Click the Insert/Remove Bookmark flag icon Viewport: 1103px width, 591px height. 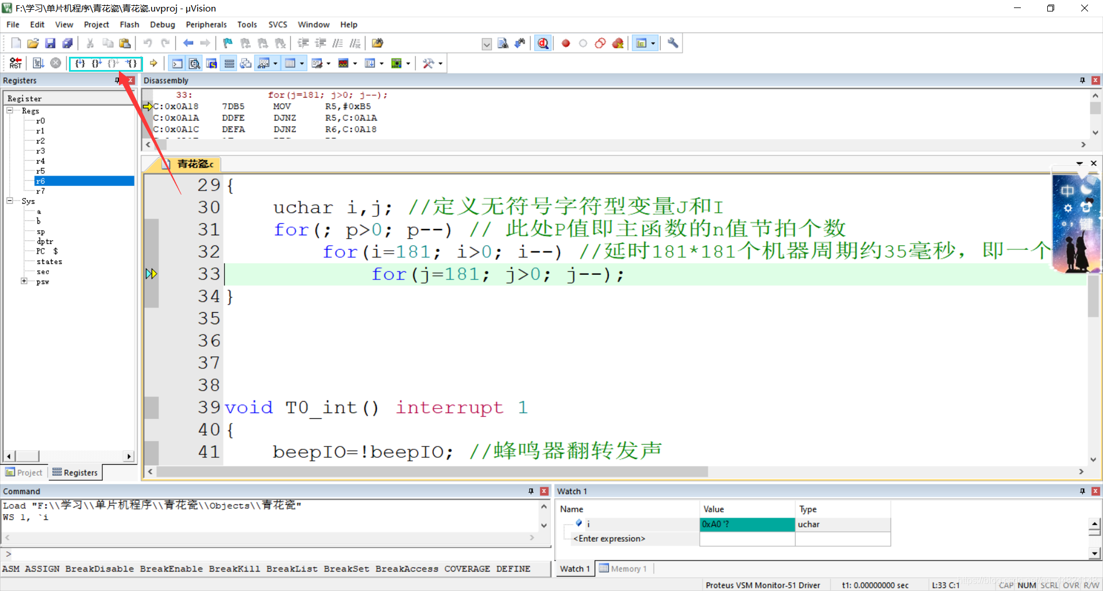click(228, 43)
